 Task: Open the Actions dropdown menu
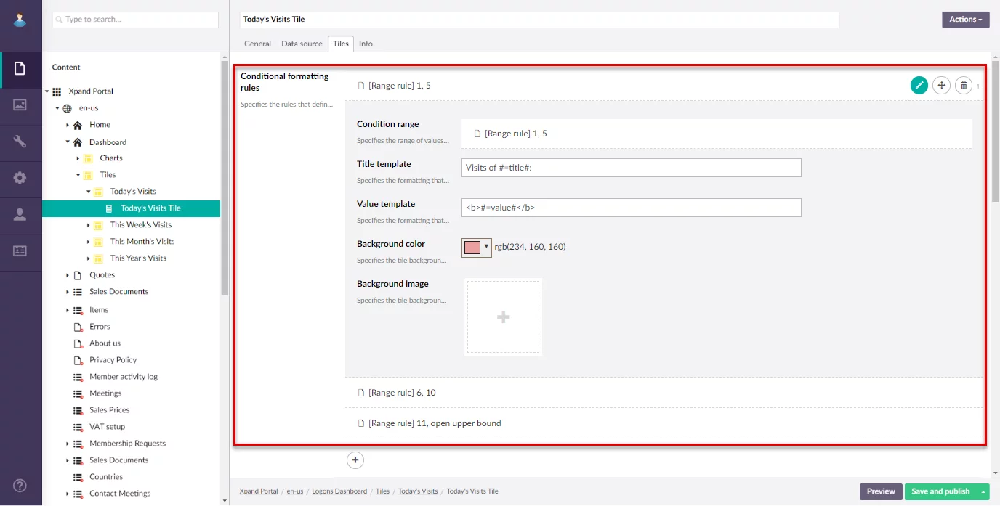(965, 20)
